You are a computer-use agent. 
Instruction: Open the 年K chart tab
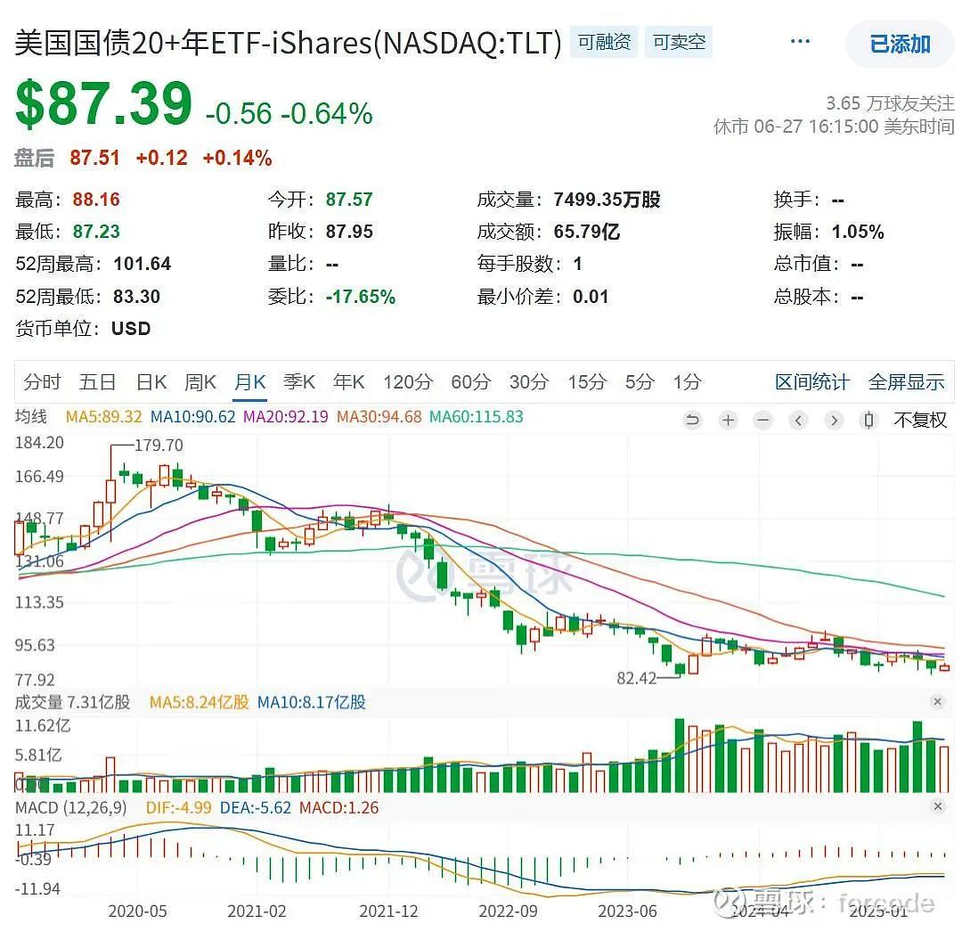coord(349,382)
